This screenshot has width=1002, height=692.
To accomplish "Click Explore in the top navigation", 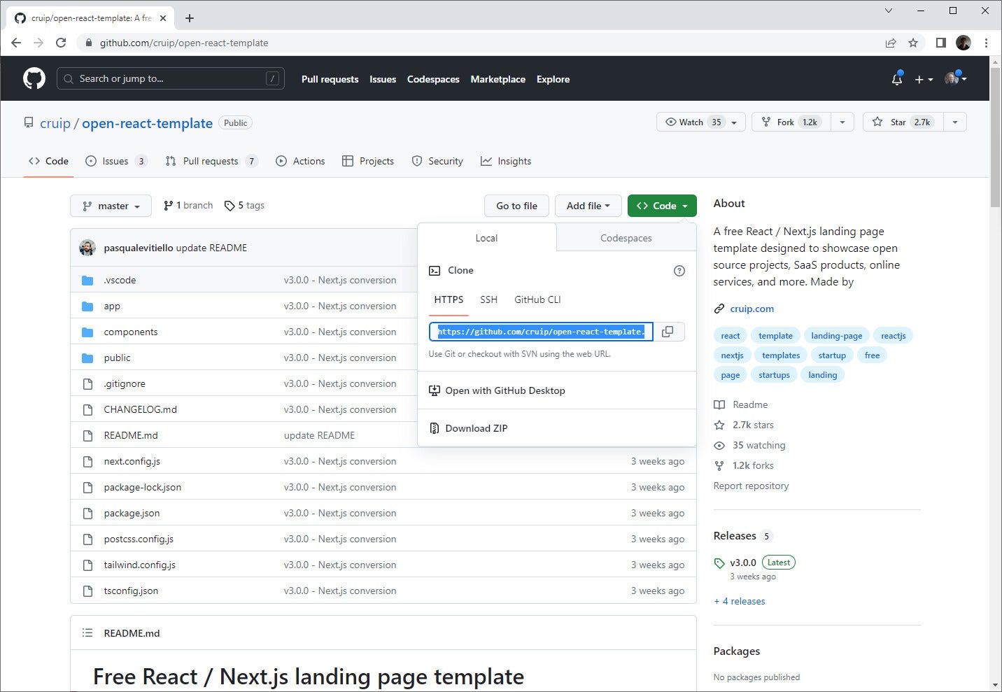I will click(553, 79).
